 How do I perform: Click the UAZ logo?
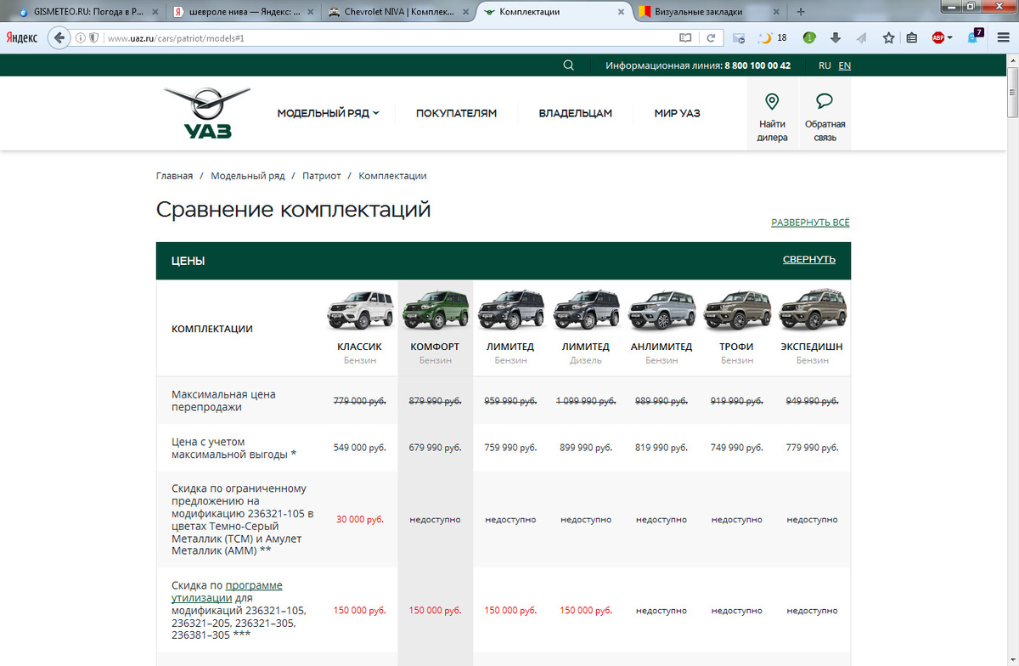click(207, 113)
